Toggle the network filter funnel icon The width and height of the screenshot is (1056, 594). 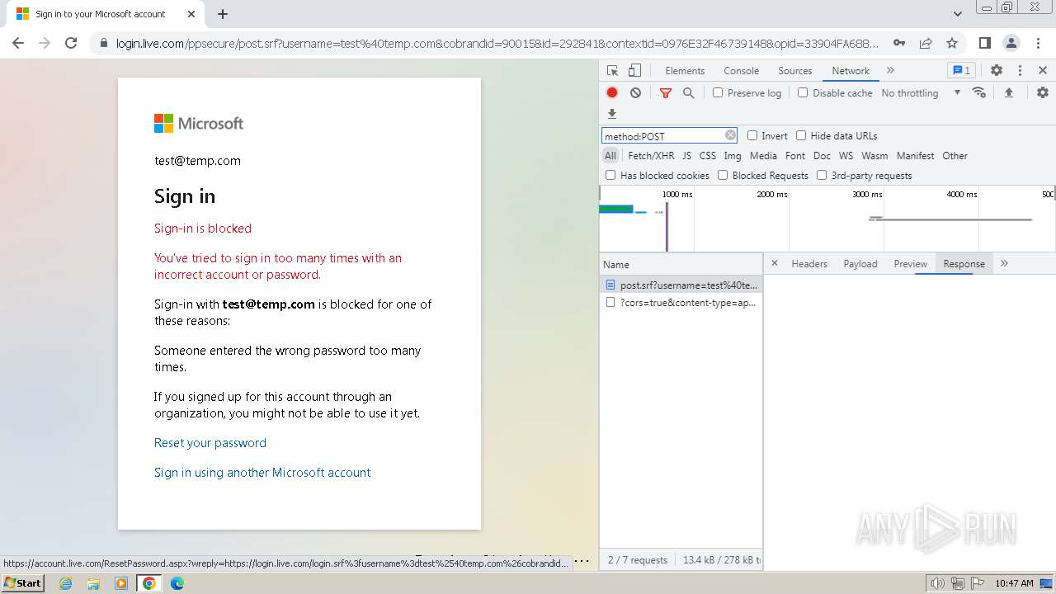pyautogui.click(x=666, y=93)
